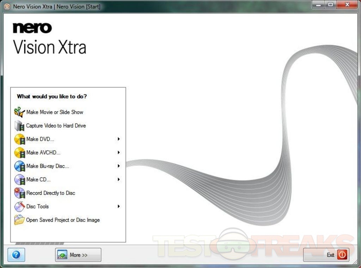
Task: Select the Disc Tools menu entry
Action: click(37, 207)
